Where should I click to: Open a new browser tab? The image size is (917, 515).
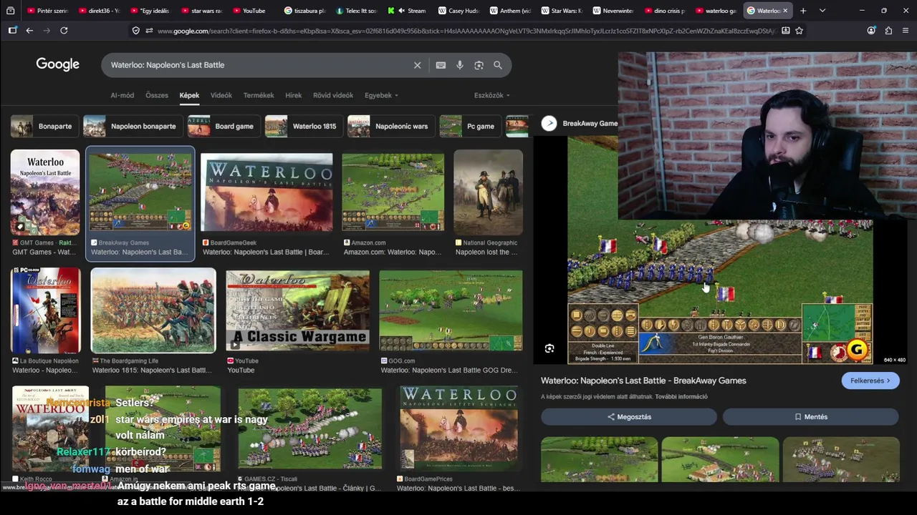803,11
